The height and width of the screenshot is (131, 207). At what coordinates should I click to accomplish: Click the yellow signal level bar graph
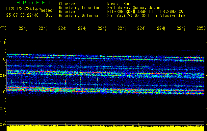click(105, 128)
